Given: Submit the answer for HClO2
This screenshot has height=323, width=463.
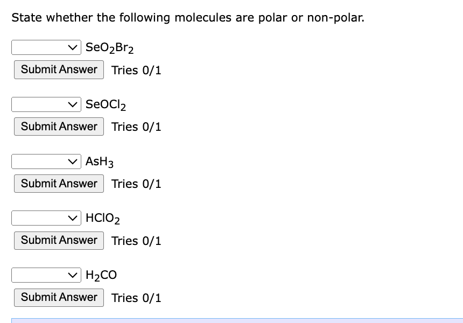Looking at the screenshot, I should pos(59,240).
